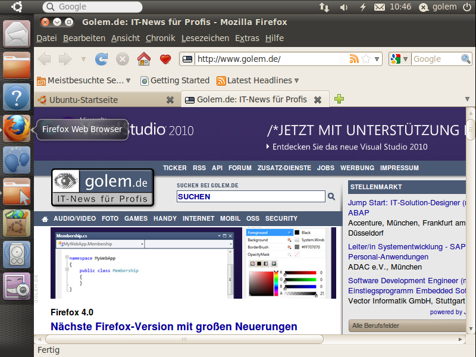
Task: Stop loading the page
Action: [121, 59]
